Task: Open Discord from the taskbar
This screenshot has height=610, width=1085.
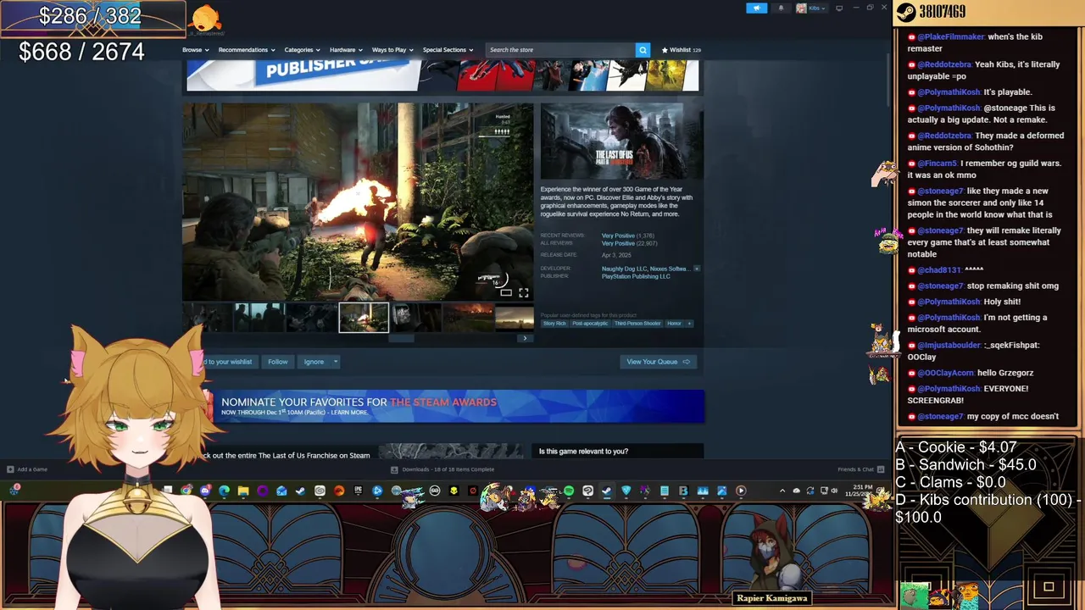Action: pos(205,491)
